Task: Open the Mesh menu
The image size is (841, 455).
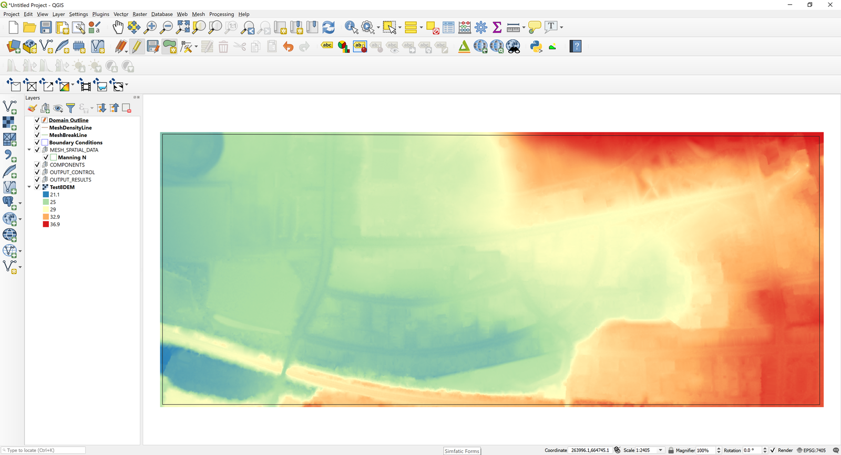Action: point(198,14)
